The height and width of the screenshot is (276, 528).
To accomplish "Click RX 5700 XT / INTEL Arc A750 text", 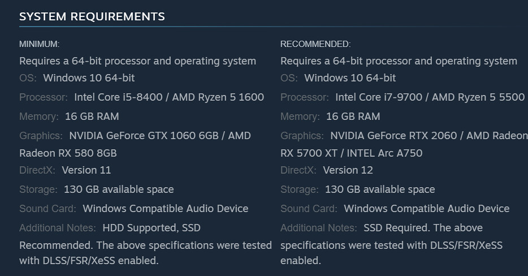I will (x=352, y=153).
